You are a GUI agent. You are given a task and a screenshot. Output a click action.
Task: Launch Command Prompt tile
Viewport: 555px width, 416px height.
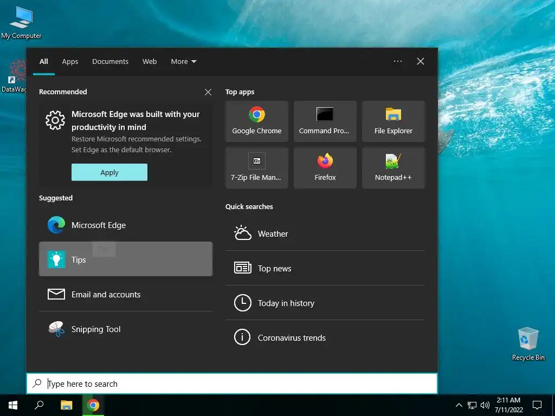point(325,121)
